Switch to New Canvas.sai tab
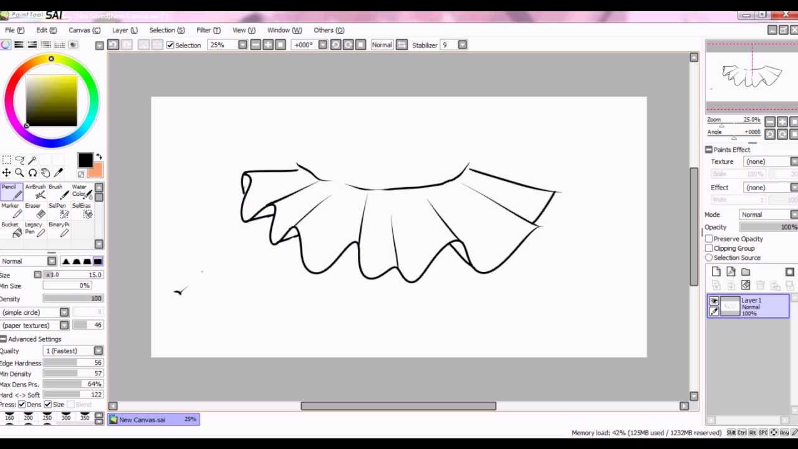 click(x=153, y=420)
